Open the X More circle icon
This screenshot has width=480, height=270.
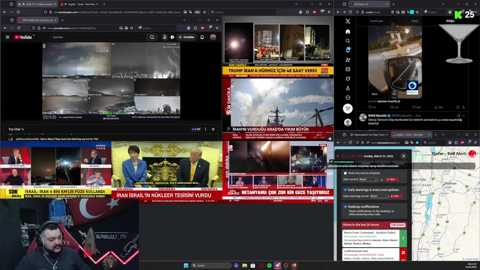348,97
